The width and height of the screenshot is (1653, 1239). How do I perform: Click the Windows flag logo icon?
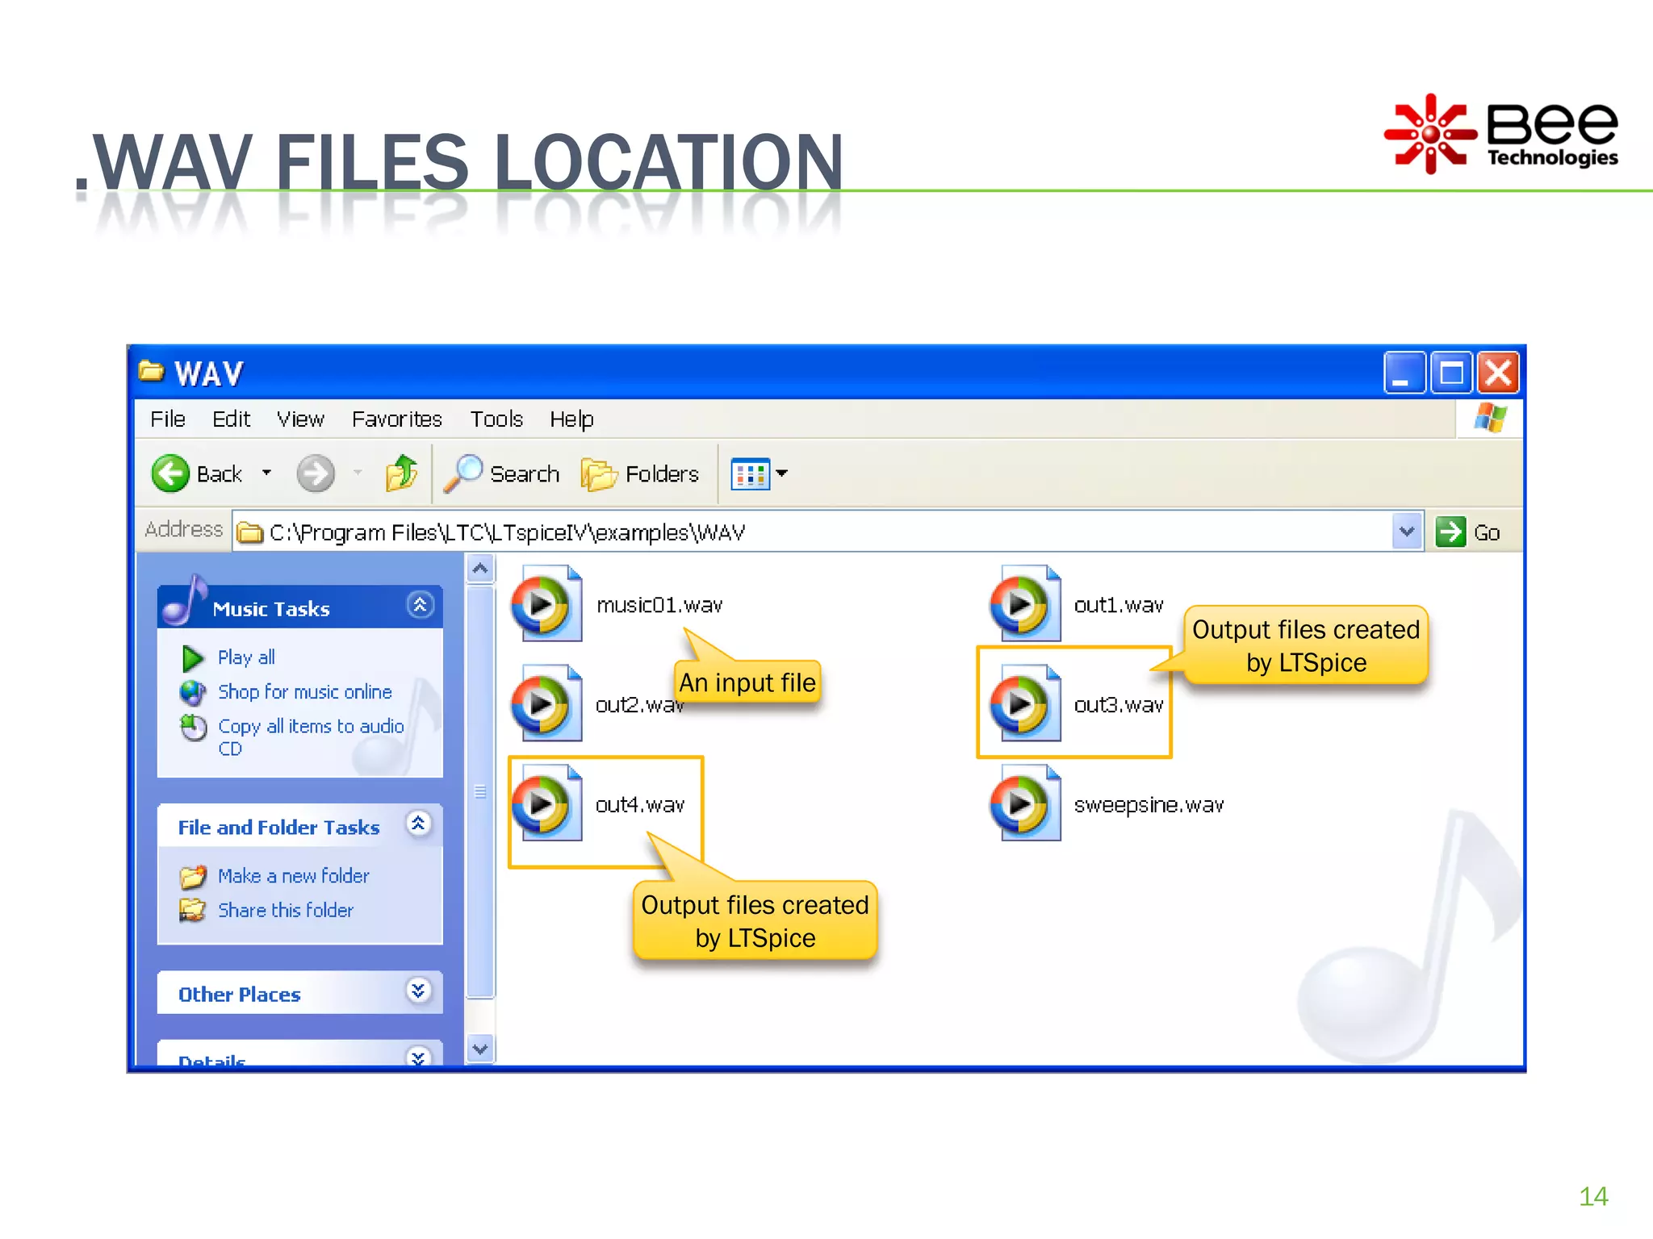coord(1490,419)
